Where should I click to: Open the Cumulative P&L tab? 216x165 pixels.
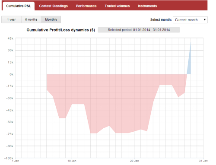click(19, 6)
